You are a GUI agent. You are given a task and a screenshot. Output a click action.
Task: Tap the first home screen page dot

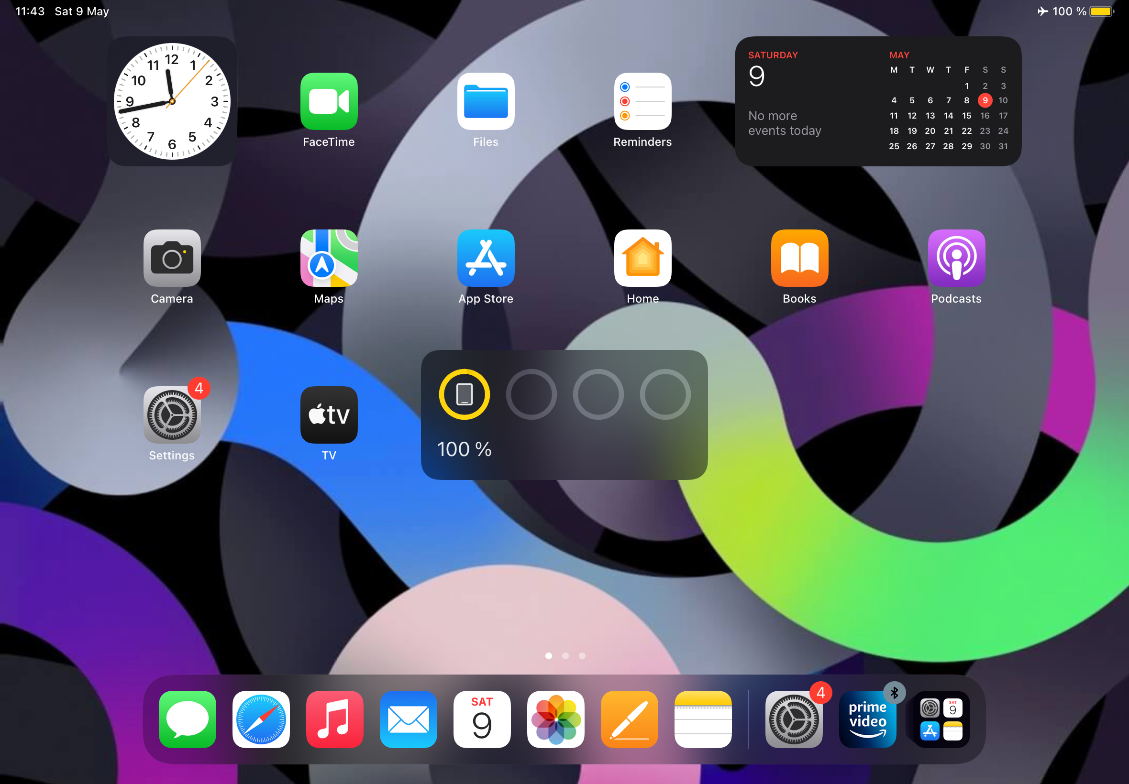coord(549,656)
